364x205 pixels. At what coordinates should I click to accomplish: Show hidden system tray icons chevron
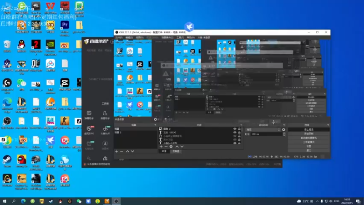[317, 201]
